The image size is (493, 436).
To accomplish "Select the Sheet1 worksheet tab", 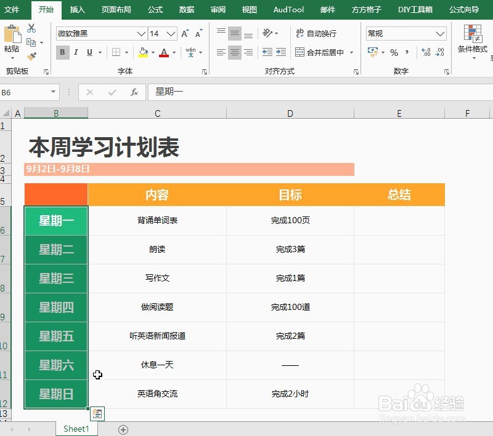I will click(76, 429).
